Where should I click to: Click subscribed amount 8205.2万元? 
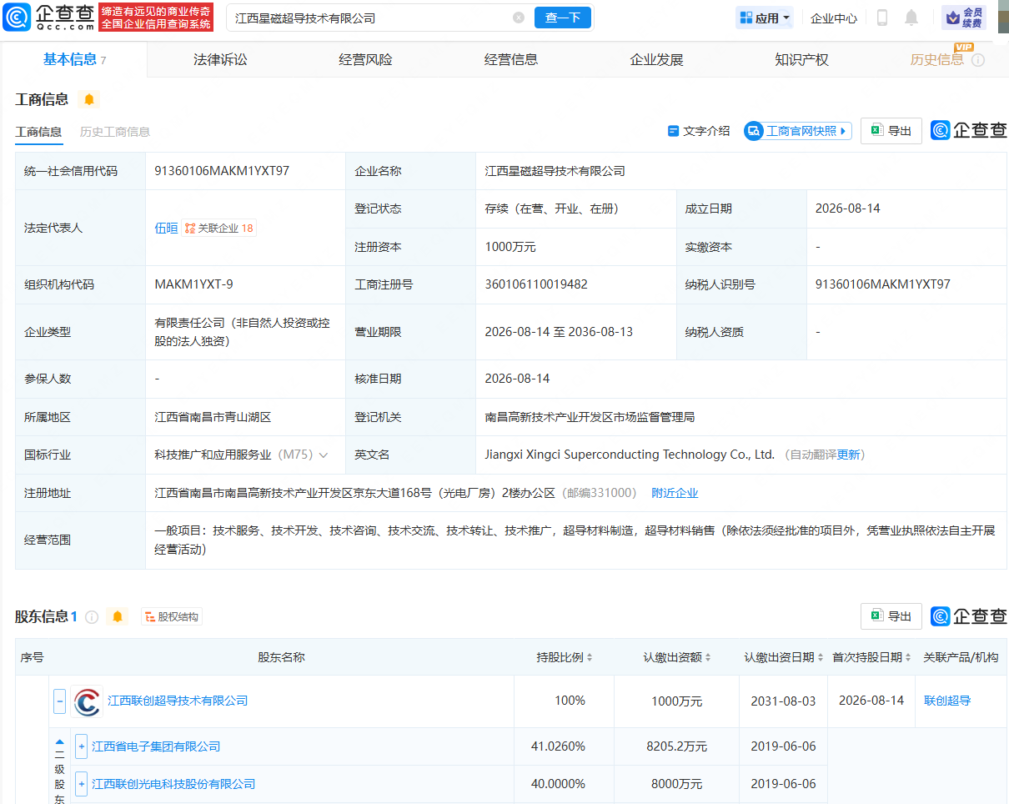677,746
